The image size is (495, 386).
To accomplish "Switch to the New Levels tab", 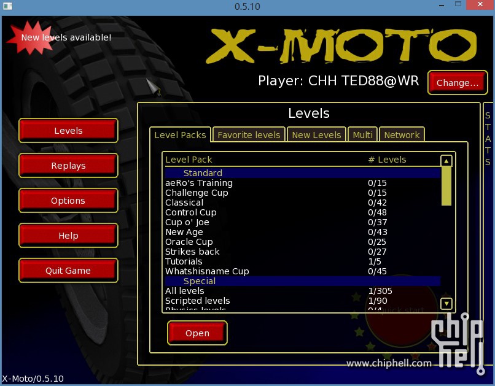I will pos(316,135).
